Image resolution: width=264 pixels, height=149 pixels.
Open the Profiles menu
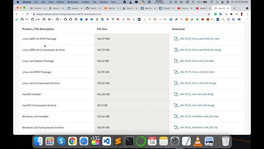point(85,2)
